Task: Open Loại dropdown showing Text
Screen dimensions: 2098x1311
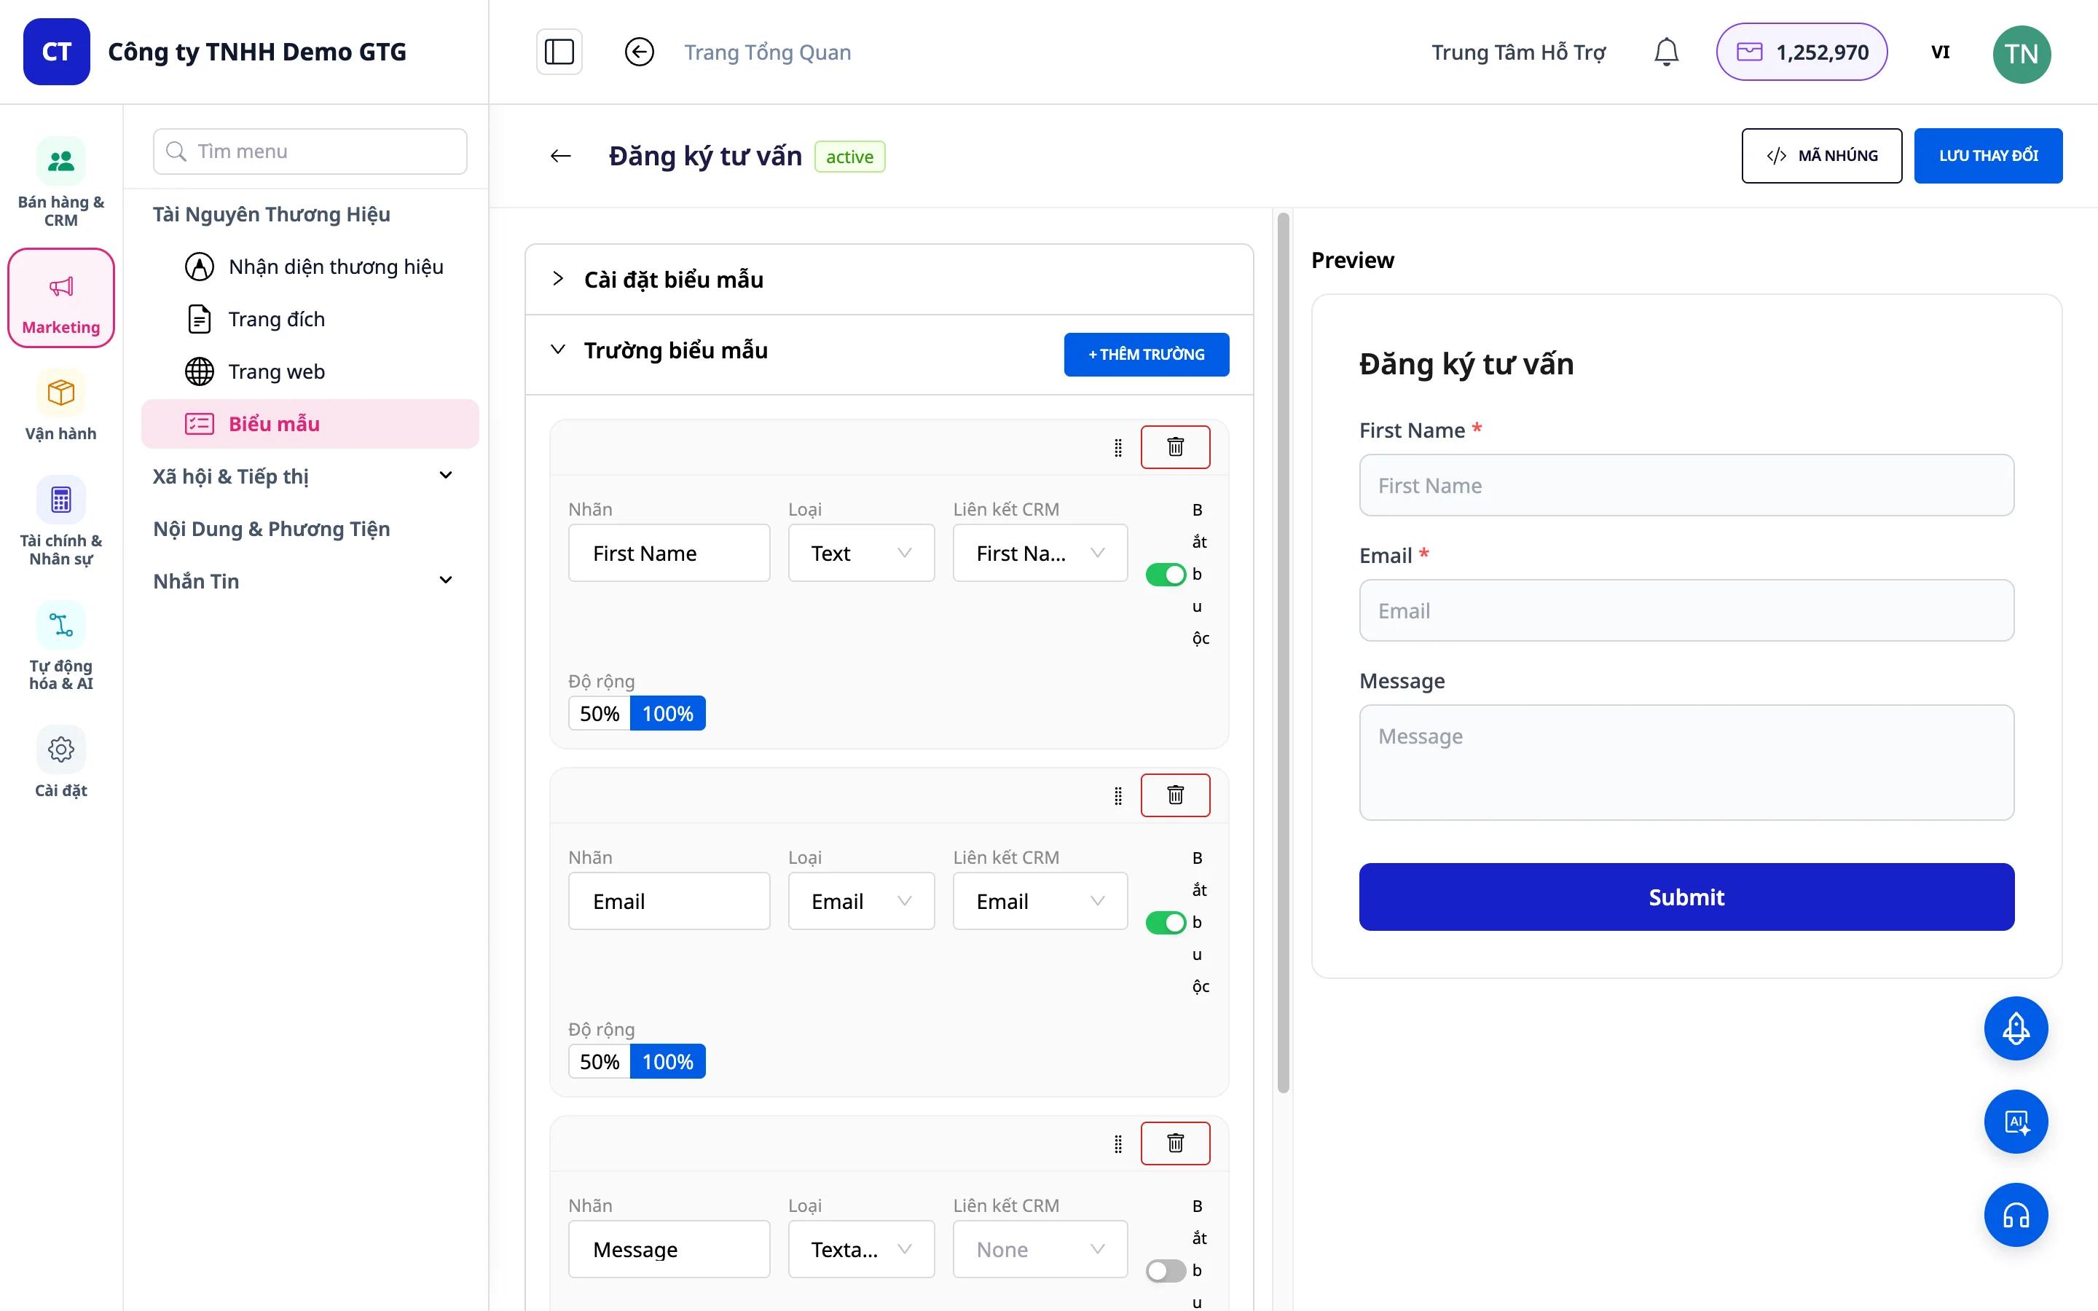Action: tap(861, 554)
